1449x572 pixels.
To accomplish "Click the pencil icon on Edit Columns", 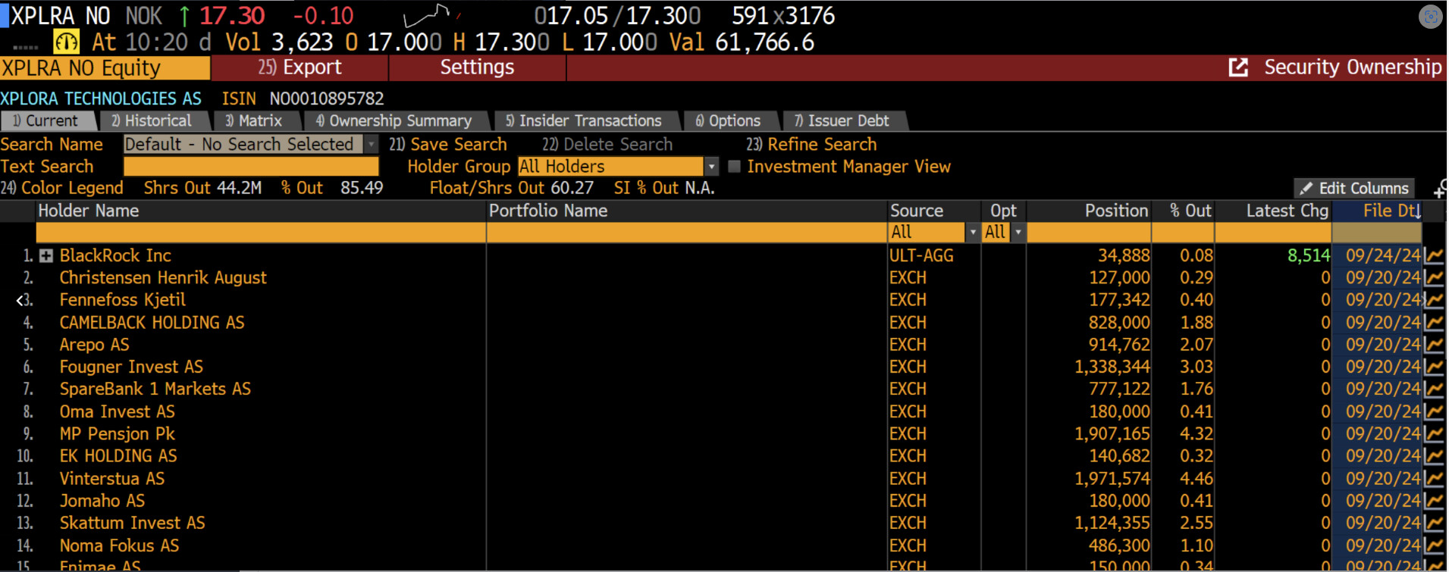I will [1306, 188].
